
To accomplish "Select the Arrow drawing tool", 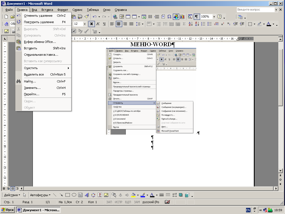I will click(x=61, y=195).
